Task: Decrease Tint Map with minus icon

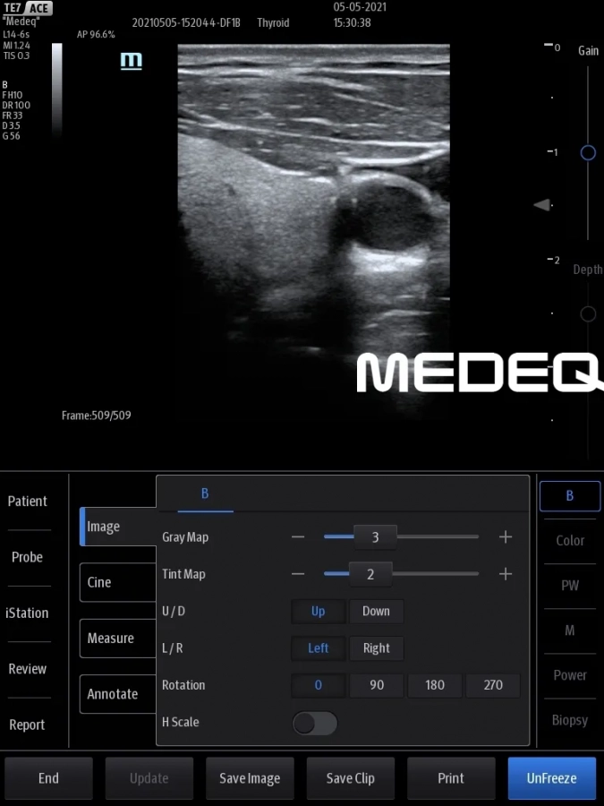Action: 298,574
